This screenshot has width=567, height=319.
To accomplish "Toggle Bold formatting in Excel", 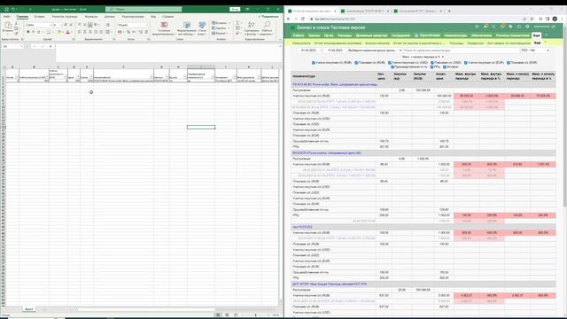I will pos(27,32).
